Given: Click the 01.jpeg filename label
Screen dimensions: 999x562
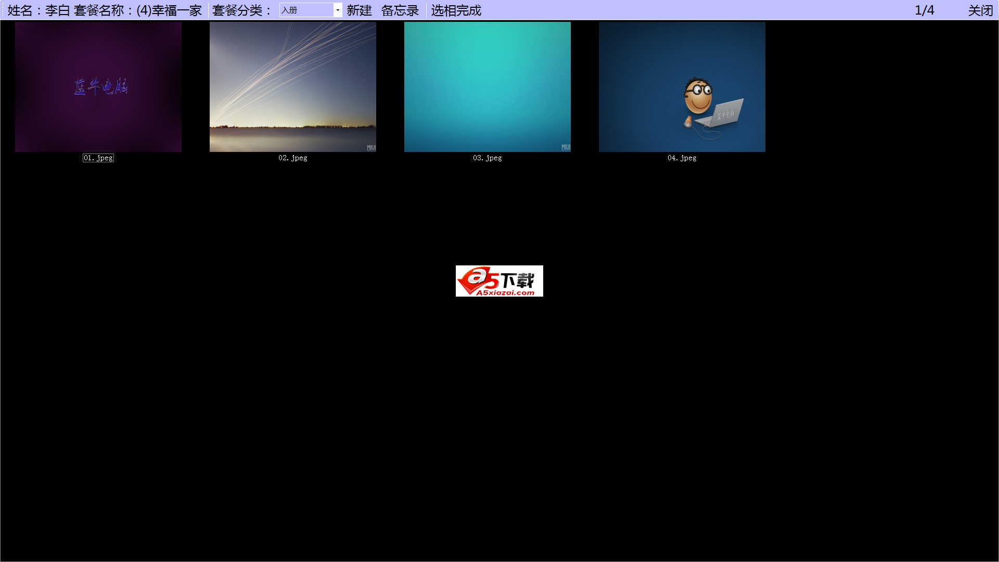Looking at the screenshot, I should 98,158.
